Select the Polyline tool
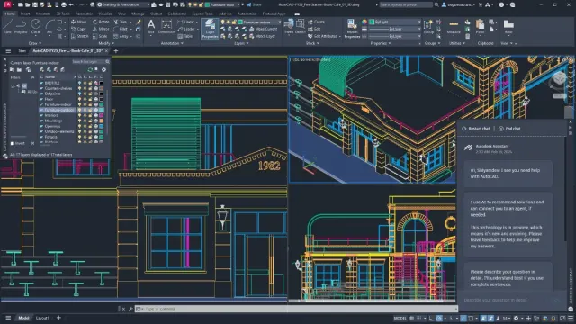 [21, 27]
